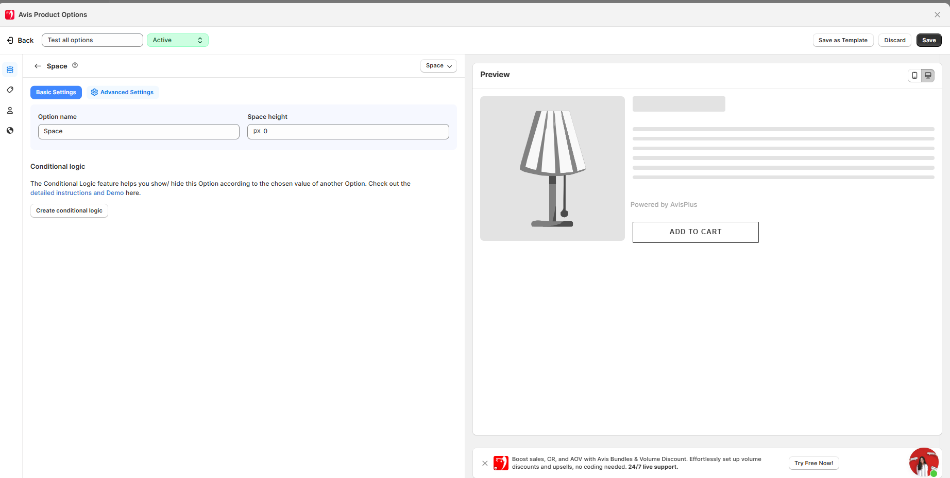Expand the Space option type dropdown
The height and width of the screenshot is (478, 950).
coord(438,66)
